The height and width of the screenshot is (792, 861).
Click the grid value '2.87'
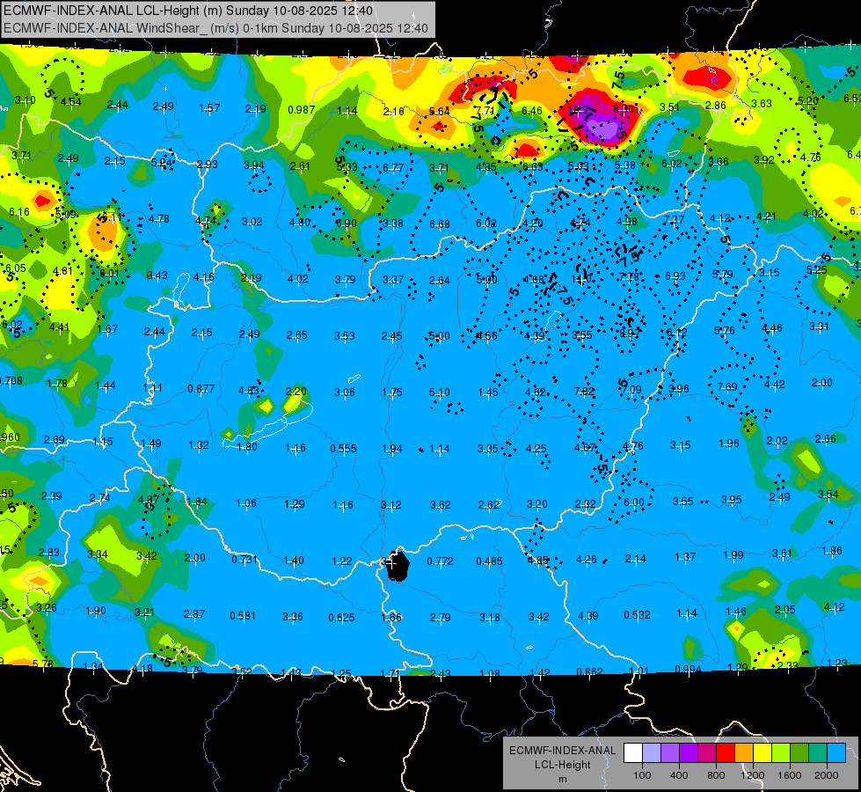[193, 614]
